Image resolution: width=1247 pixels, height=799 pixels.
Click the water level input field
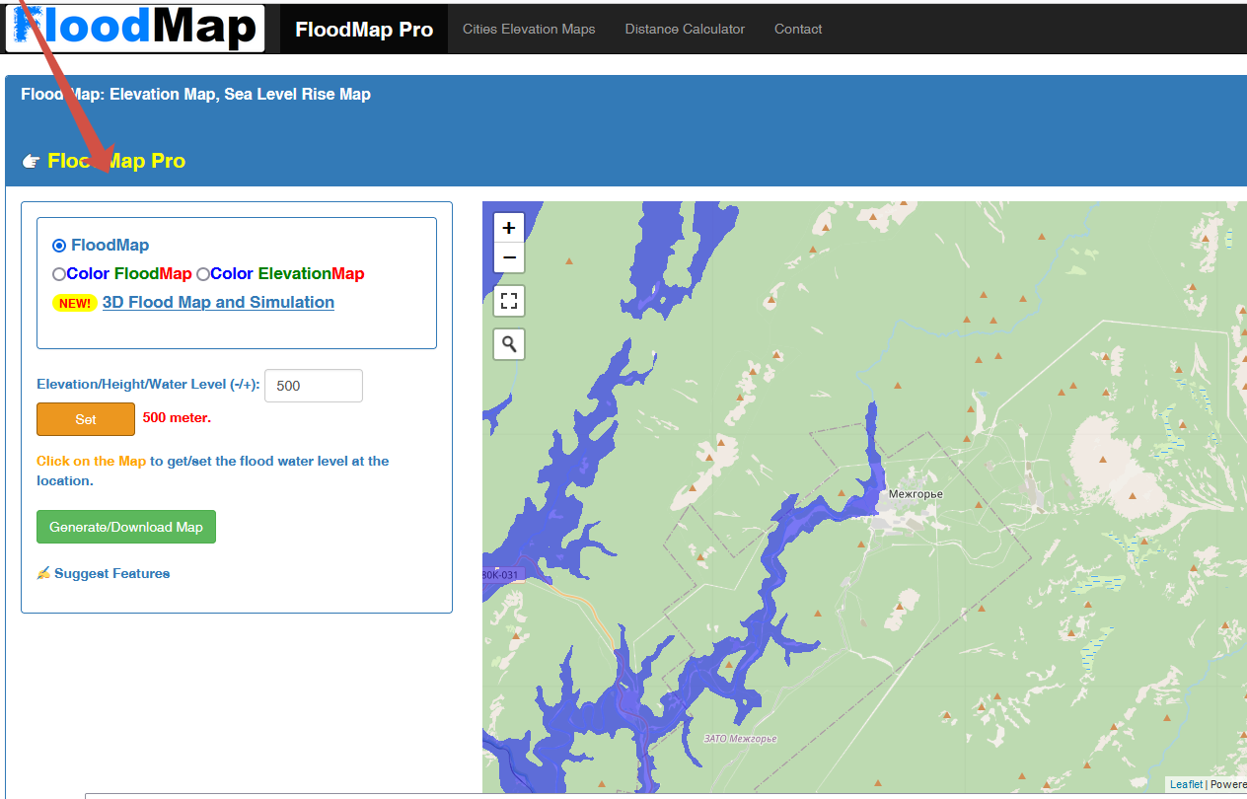(x=314, y=386)
